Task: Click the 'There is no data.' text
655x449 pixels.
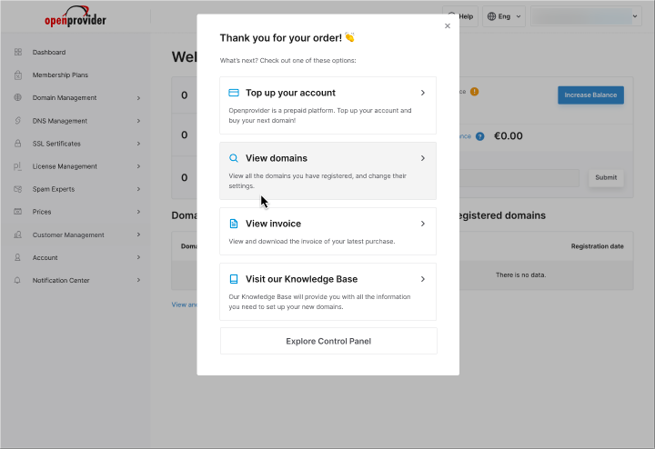Action: click(x=520, y=275)
